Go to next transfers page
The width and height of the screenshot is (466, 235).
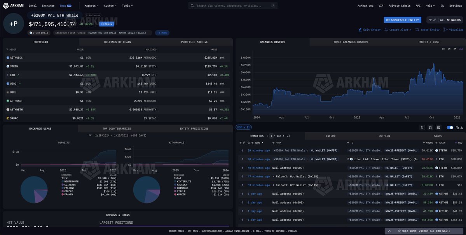(x=283, y=136)
